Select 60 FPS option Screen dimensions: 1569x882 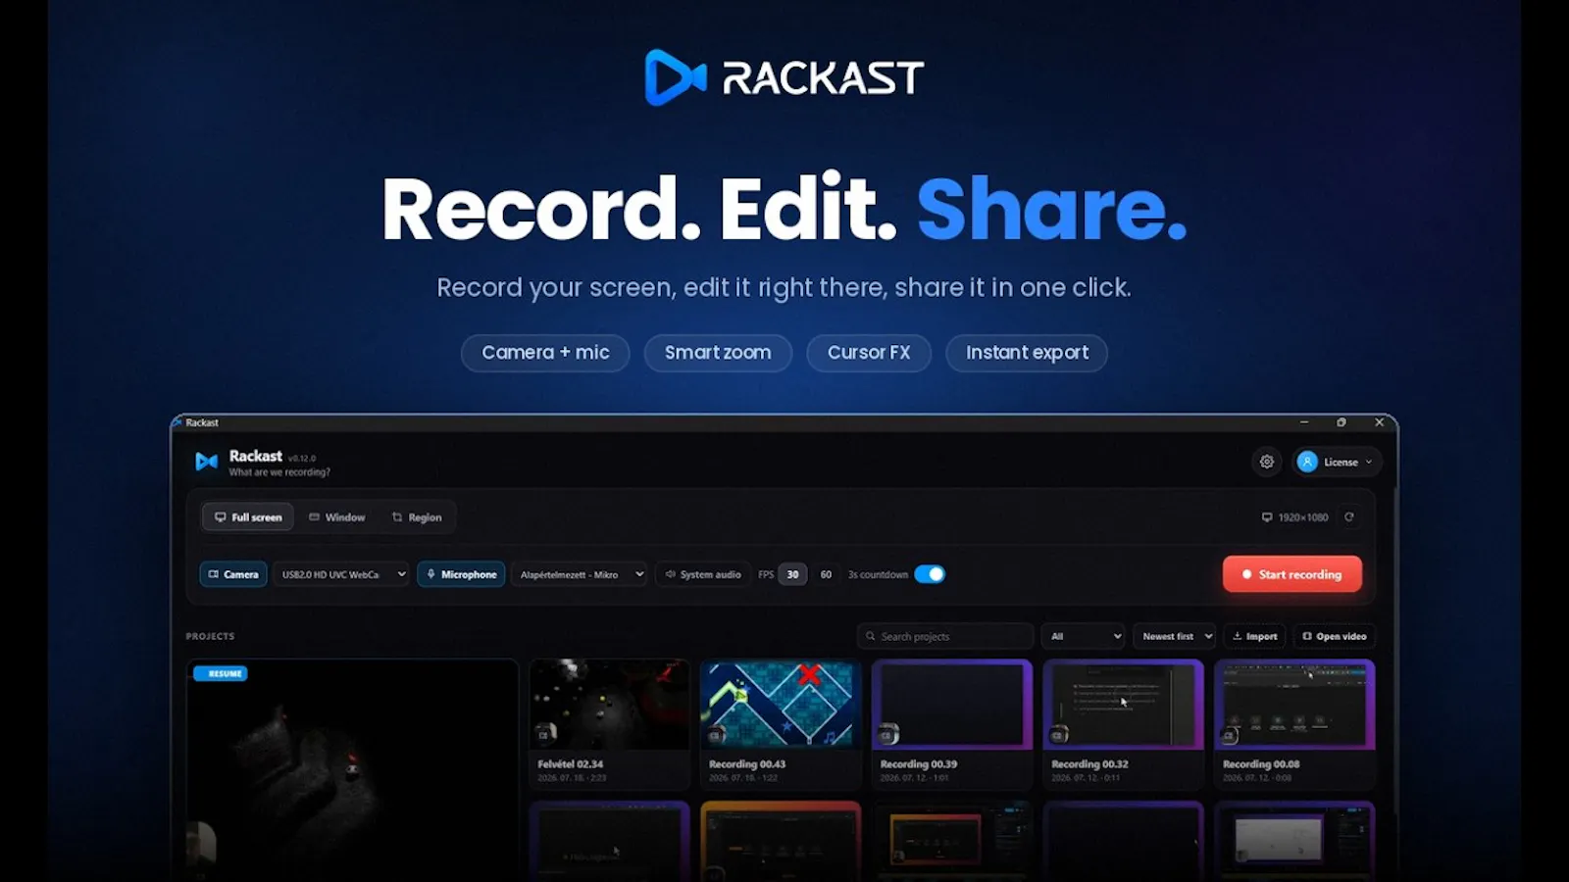[x=826, y=574]
